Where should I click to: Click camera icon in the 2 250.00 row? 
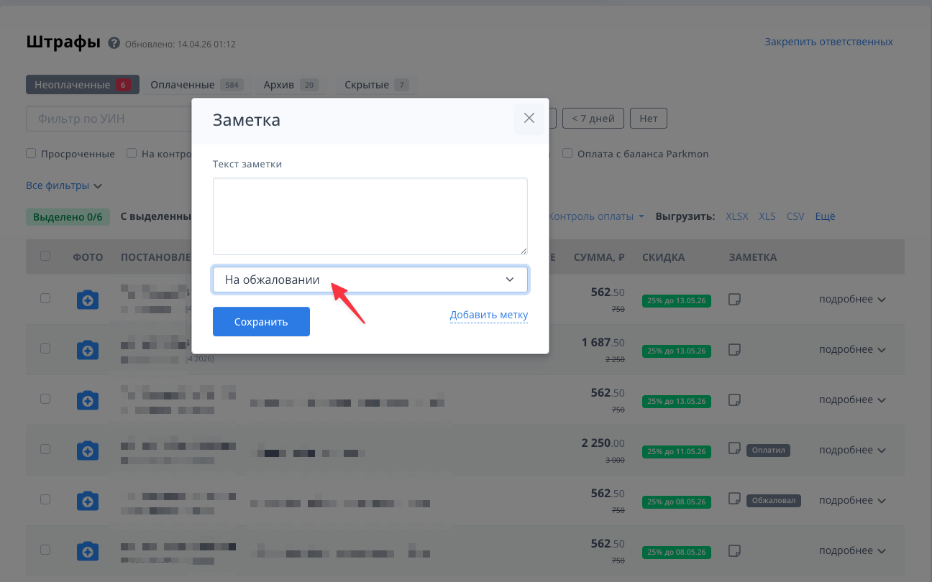click(88, 451)
